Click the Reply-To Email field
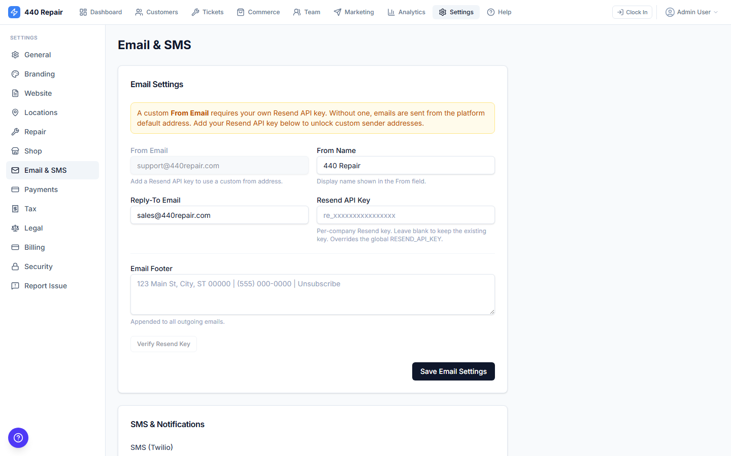The image size is (731, 456). pyautogui.click(x=219, y=215)
